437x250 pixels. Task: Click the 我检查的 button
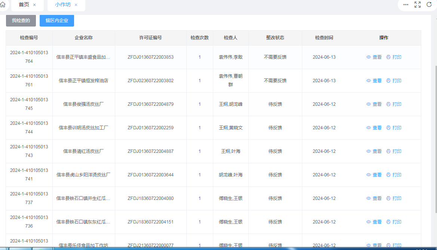coord(21,21)
